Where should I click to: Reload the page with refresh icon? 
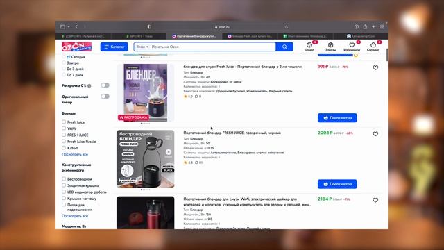(287, 27)
